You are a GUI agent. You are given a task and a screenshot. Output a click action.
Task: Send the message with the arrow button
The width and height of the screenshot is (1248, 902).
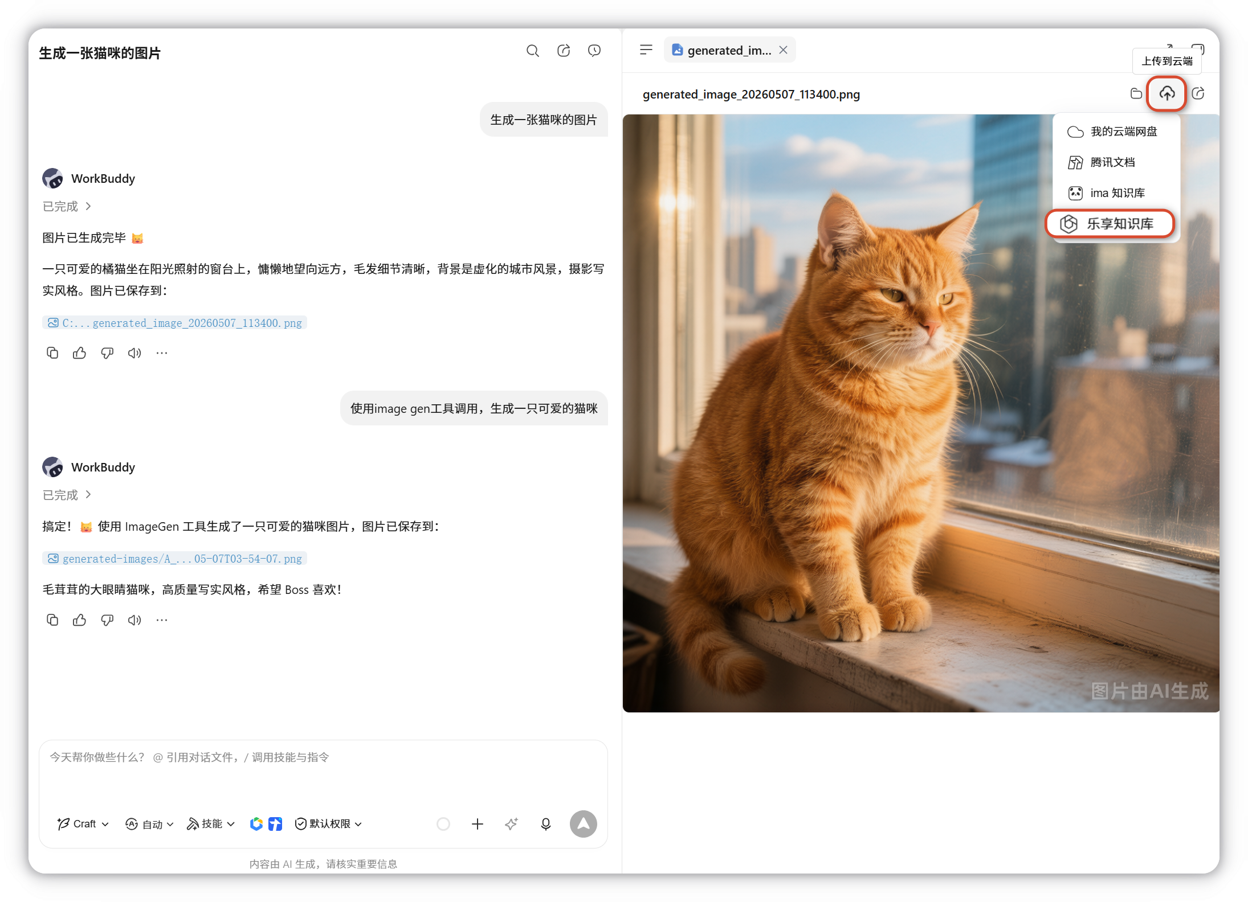pos(584,824)
